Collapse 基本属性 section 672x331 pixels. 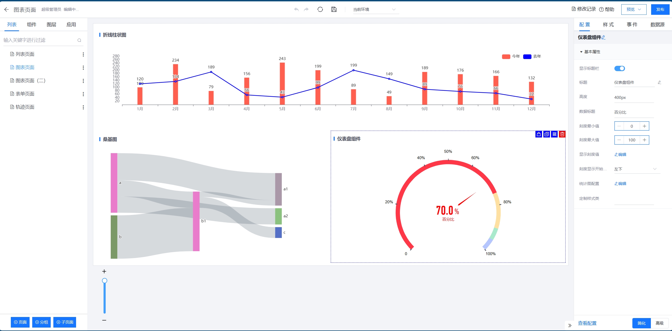tap(590, 52)
